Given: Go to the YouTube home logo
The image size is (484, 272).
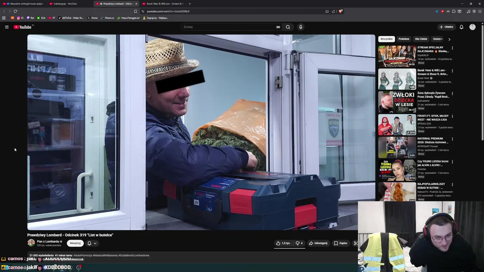Looking at the screenshot, I should coord(23,27).
